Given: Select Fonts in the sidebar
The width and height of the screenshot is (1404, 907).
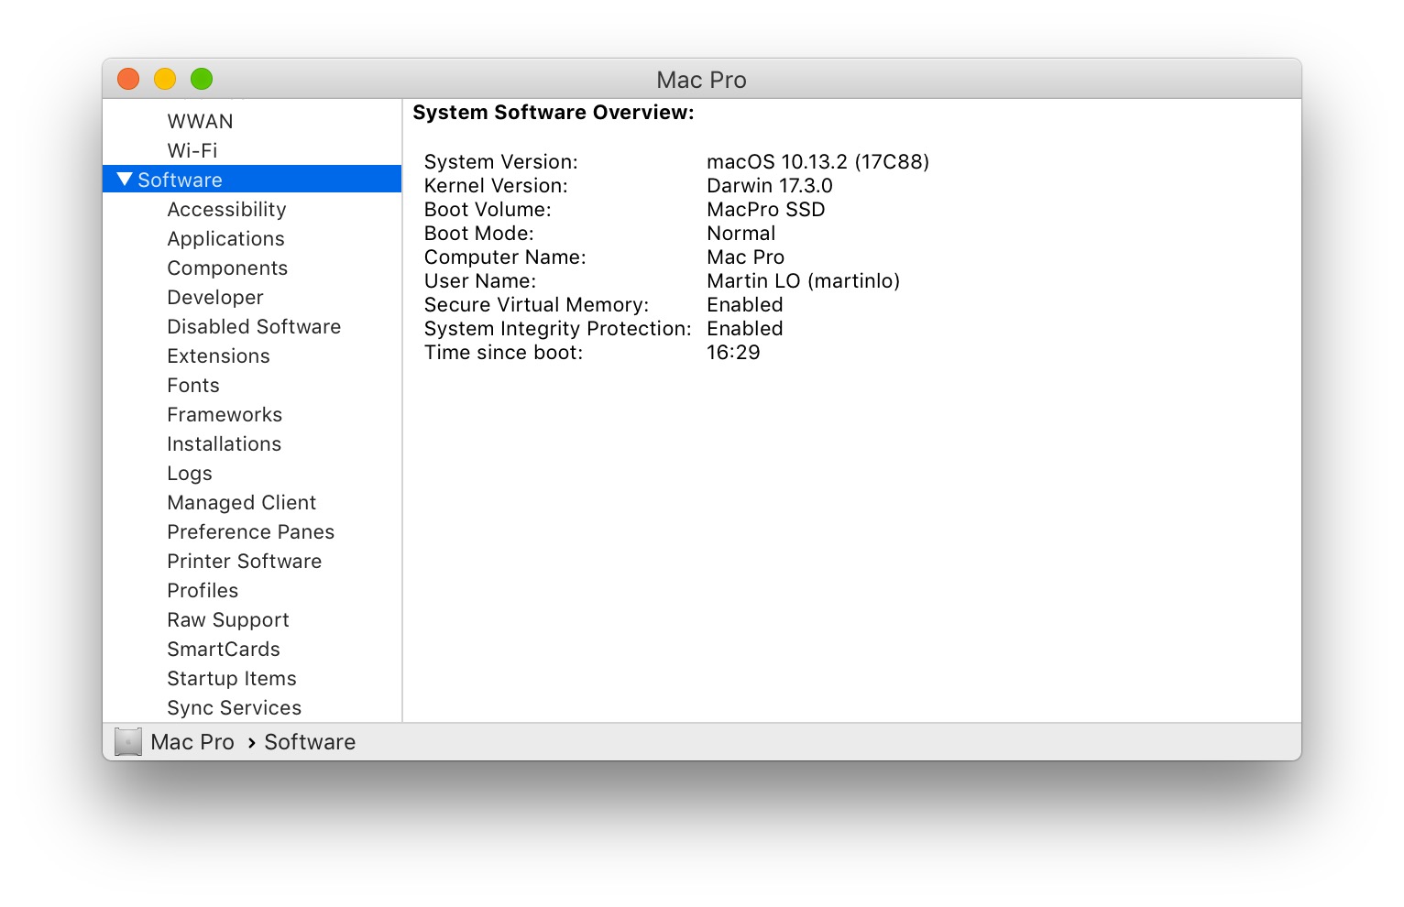Looking at the screenshot, I should coord(193,386).
